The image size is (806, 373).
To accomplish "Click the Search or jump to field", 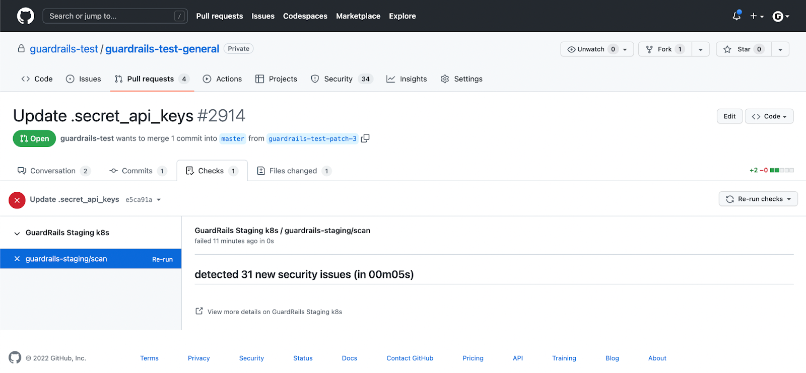I will (115, 16).
